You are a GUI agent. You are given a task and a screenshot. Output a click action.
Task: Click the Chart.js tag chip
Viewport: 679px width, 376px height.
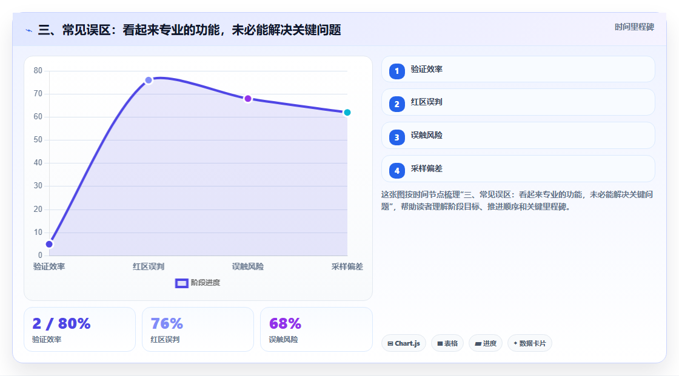tap(404, 343)
